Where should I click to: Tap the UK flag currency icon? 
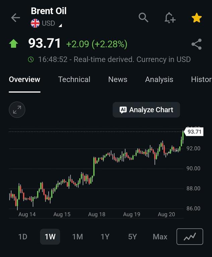point(35,23)
